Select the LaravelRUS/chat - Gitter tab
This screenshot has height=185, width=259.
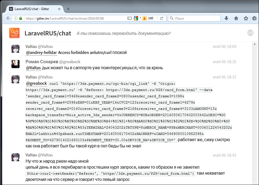coord(35,9)
